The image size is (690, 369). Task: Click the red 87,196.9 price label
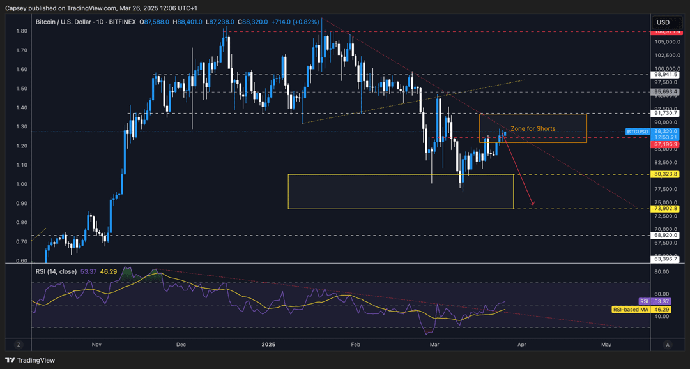click(x=665, y=144)
